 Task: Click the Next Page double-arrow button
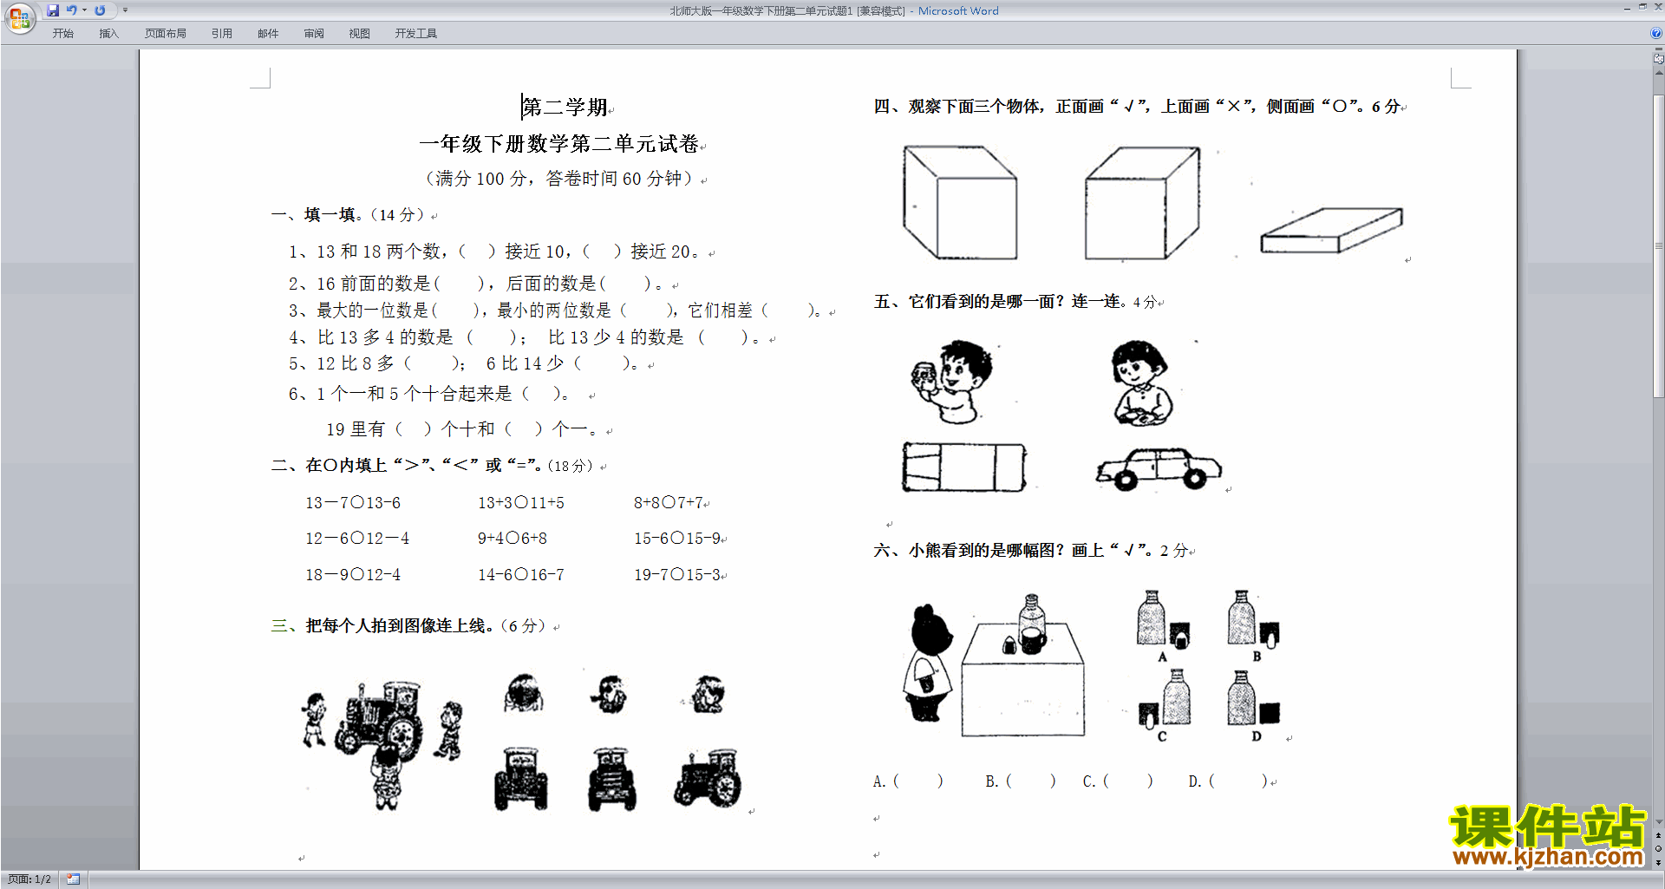tap(1659, 862)
